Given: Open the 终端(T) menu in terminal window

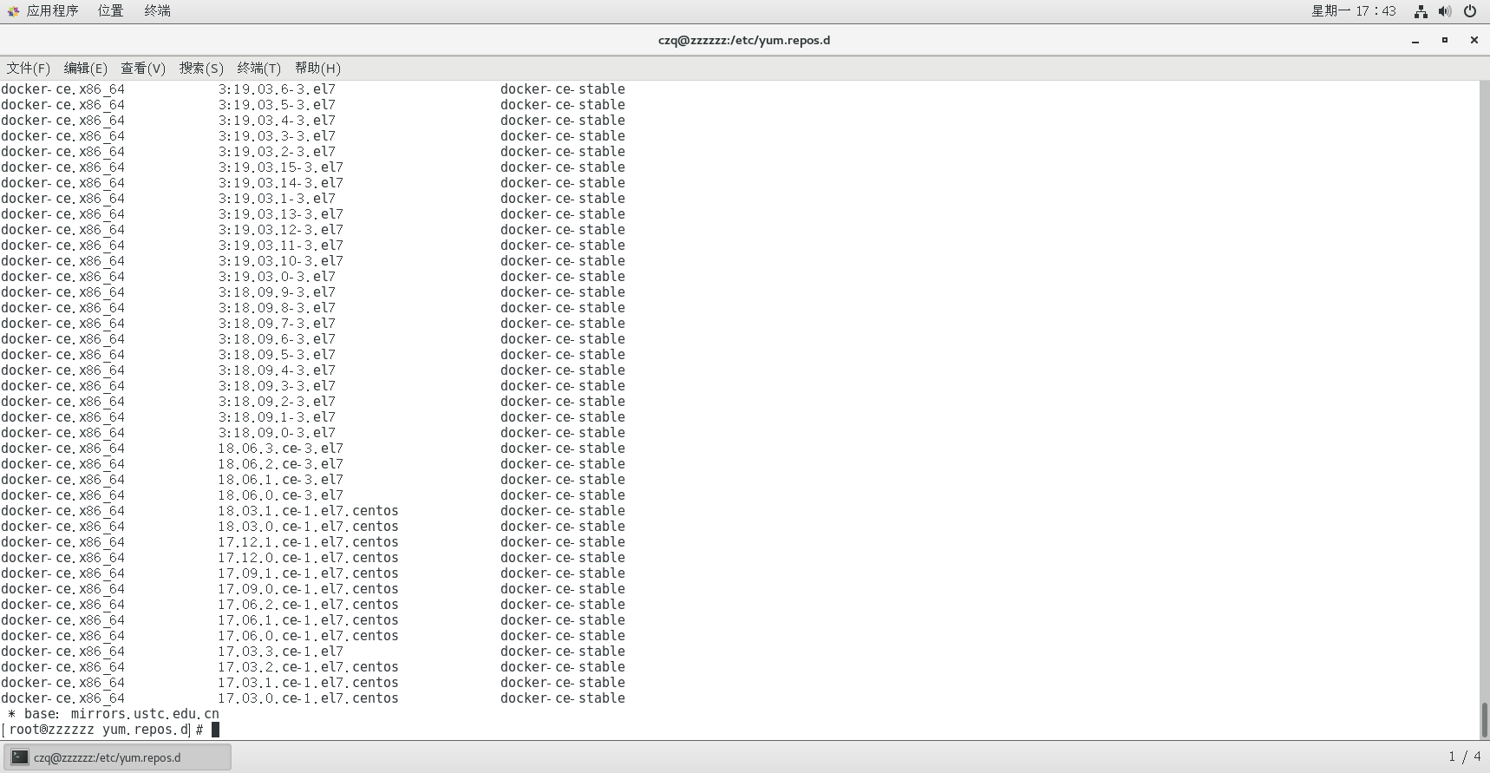Looking at the screenshot, I should click(259, 68).
